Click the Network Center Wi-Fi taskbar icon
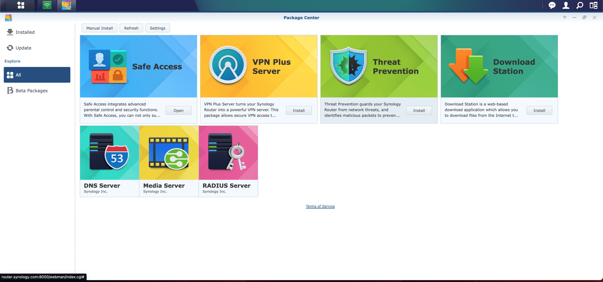 pos(47,5)
